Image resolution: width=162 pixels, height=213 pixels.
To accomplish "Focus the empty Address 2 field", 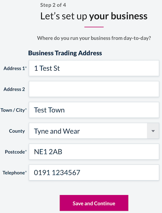I will pyautogui.click(x=94, y=89).
